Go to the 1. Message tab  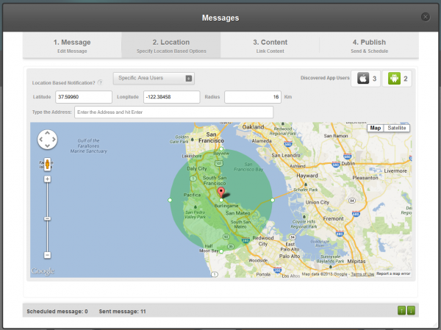pos(72,46)
